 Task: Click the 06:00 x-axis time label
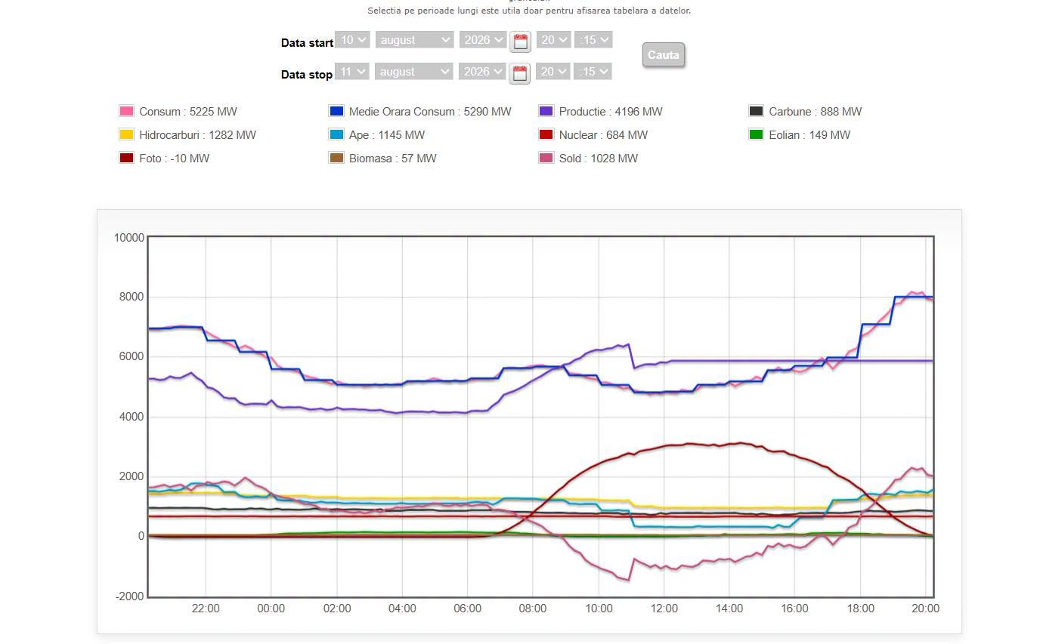click(468, 609)
